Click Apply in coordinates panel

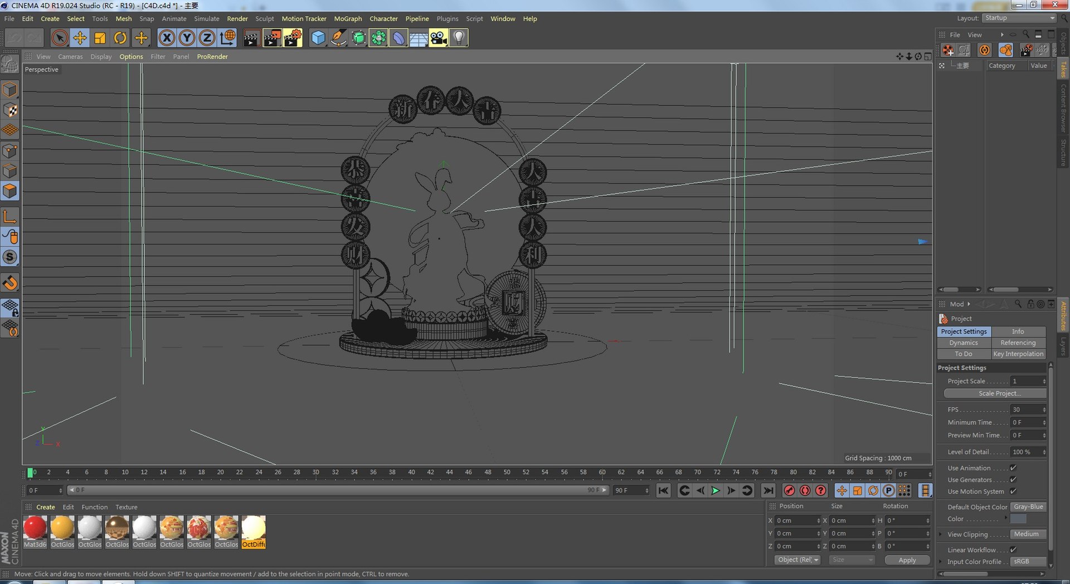(907, 560)
